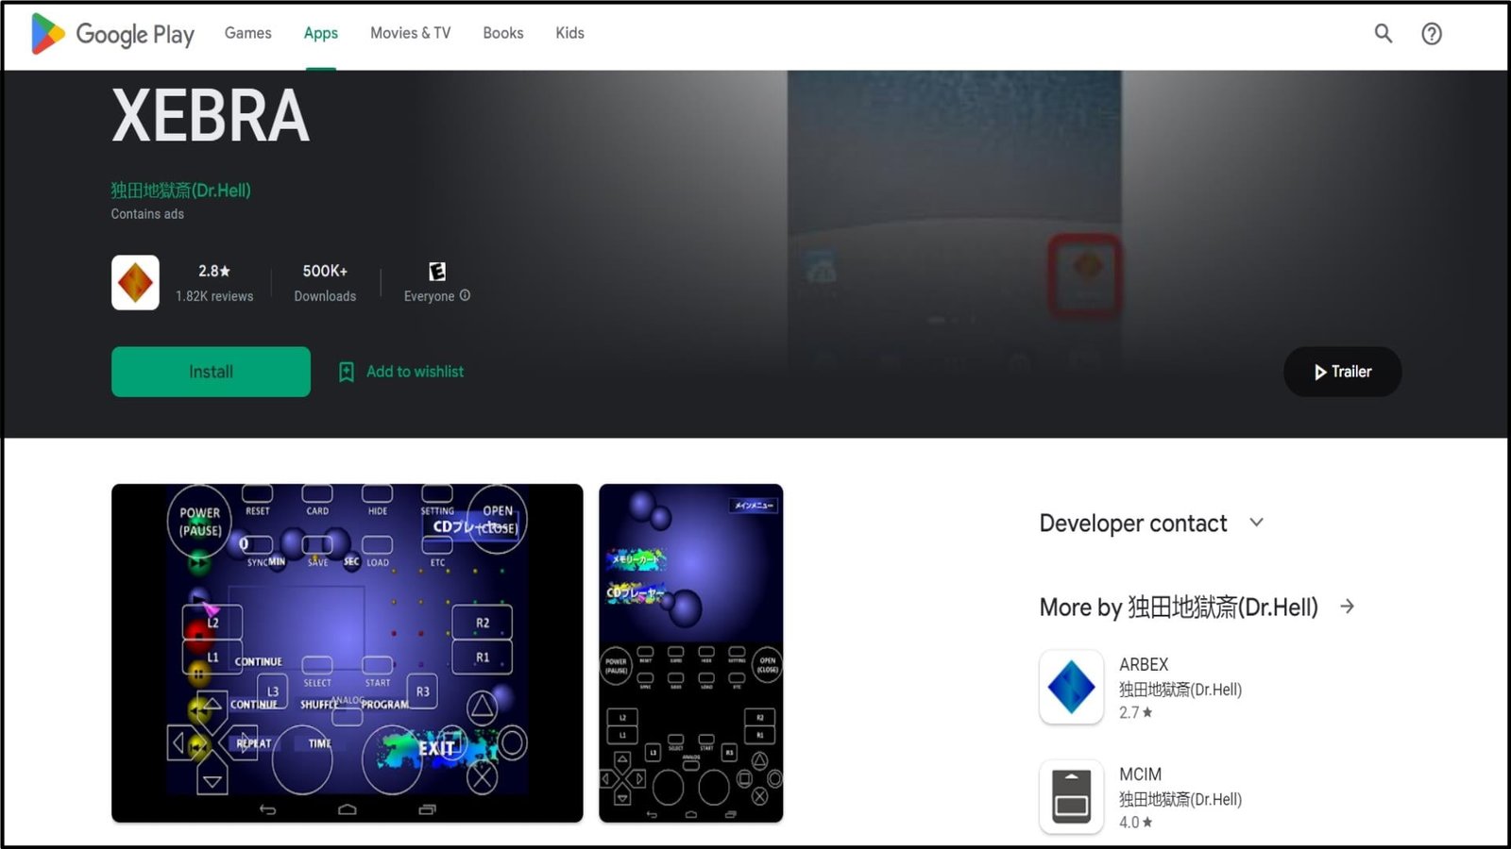Open the help question mark icon
Viewport: 1511px width, 849px height.
click(x=1431, y=34)
